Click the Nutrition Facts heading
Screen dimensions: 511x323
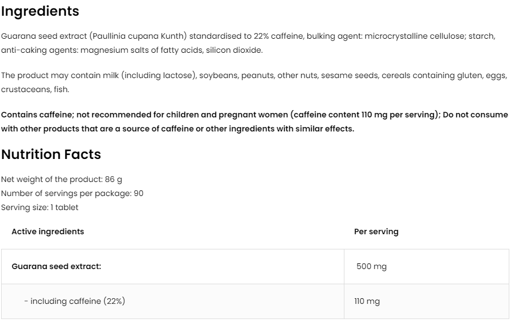coord(51,154)
